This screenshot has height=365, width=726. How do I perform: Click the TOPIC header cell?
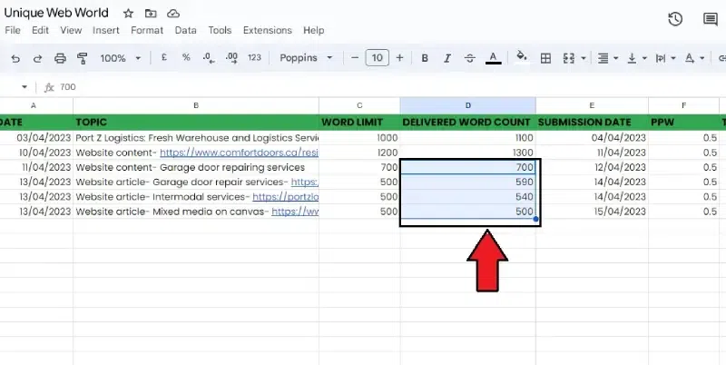tap(196, 123)
